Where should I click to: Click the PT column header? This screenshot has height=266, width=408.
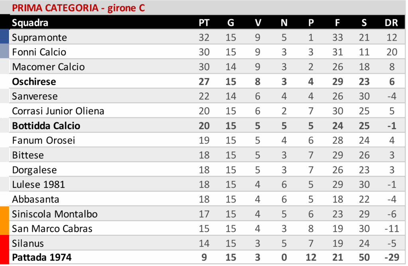point(204,23)
